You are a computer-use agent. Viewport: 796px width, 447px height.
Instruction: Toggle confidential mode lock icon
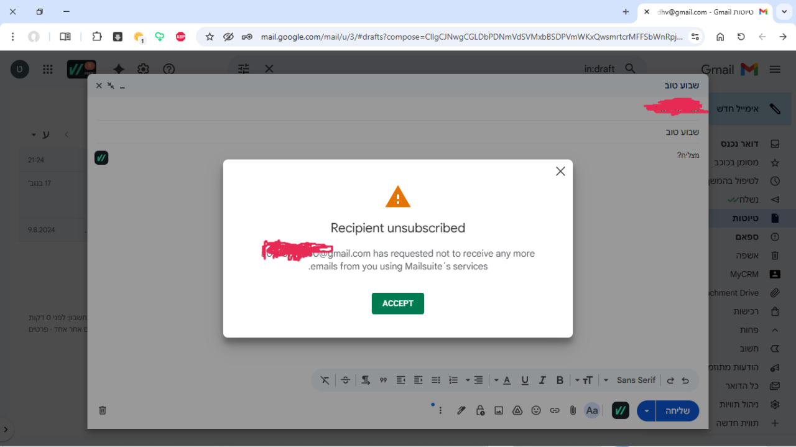(480, 410)
